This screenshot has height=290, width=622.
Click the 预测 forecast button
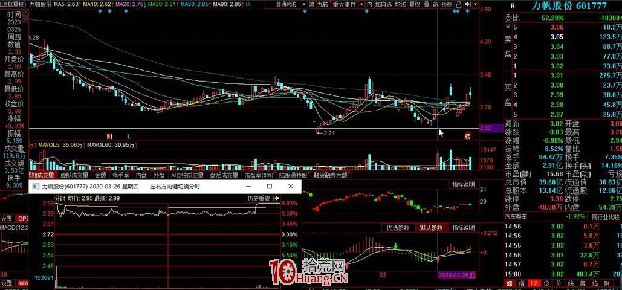[447, 4]
